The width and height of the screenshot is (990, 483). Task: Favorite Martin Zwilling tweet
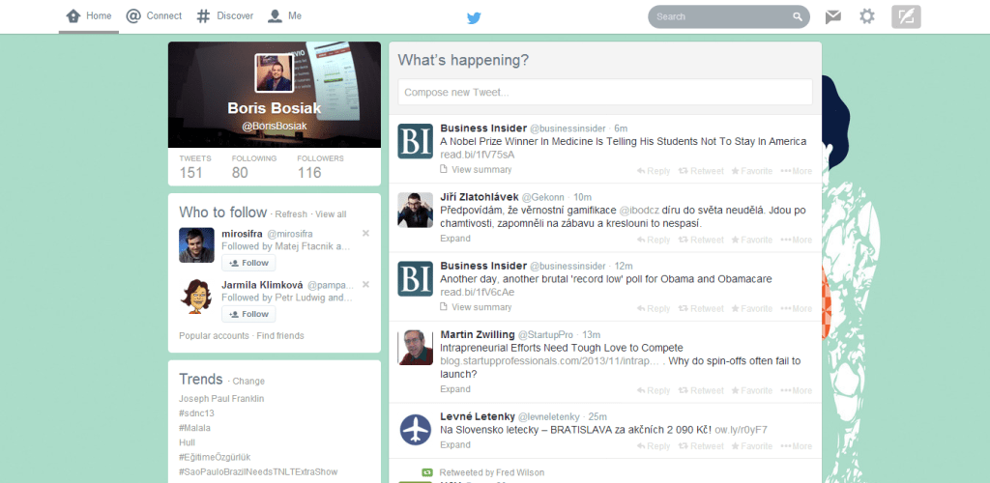(752, 390)
